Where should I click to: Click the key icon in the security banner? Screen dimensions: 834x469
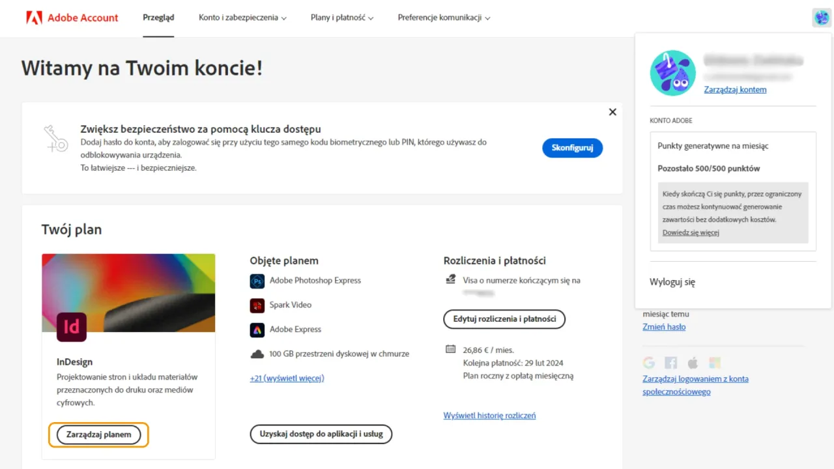coord(56,139)
